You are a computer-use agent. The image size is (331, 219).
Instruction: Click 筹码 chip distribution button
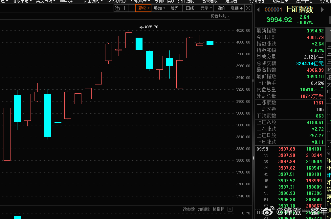174,8
